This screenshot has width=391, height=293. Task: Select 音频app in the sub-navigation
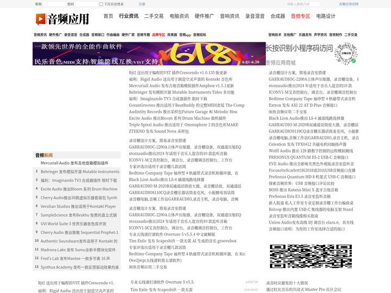click(x=185, y=35)
